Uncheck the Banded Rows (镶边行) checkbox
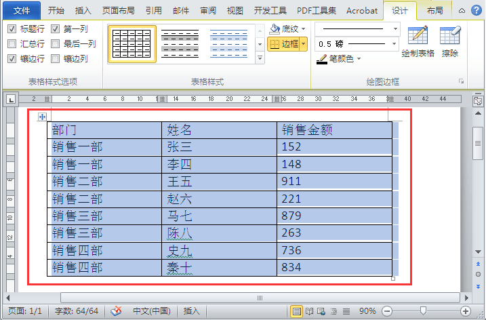 point(12,58)
